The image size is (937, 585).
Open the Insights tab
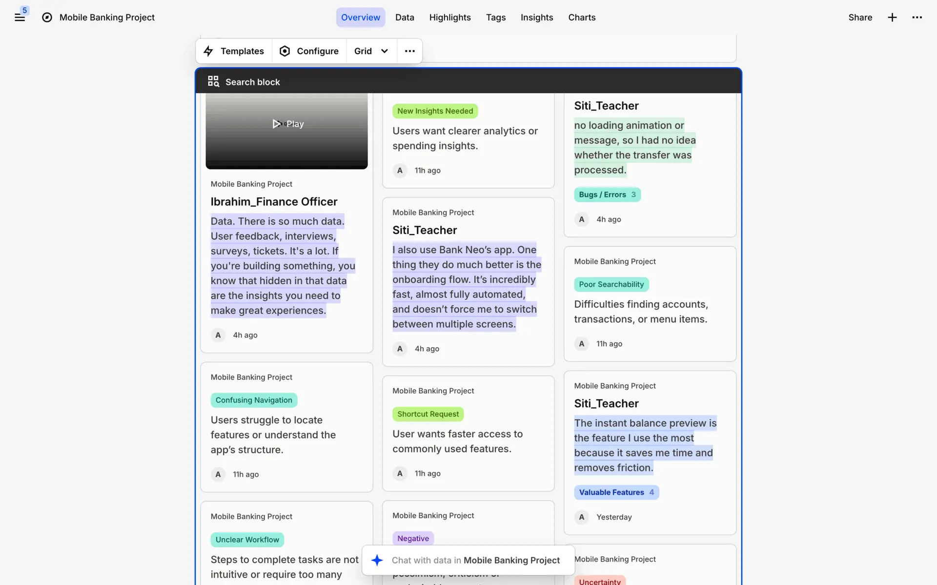pos(536,18)
